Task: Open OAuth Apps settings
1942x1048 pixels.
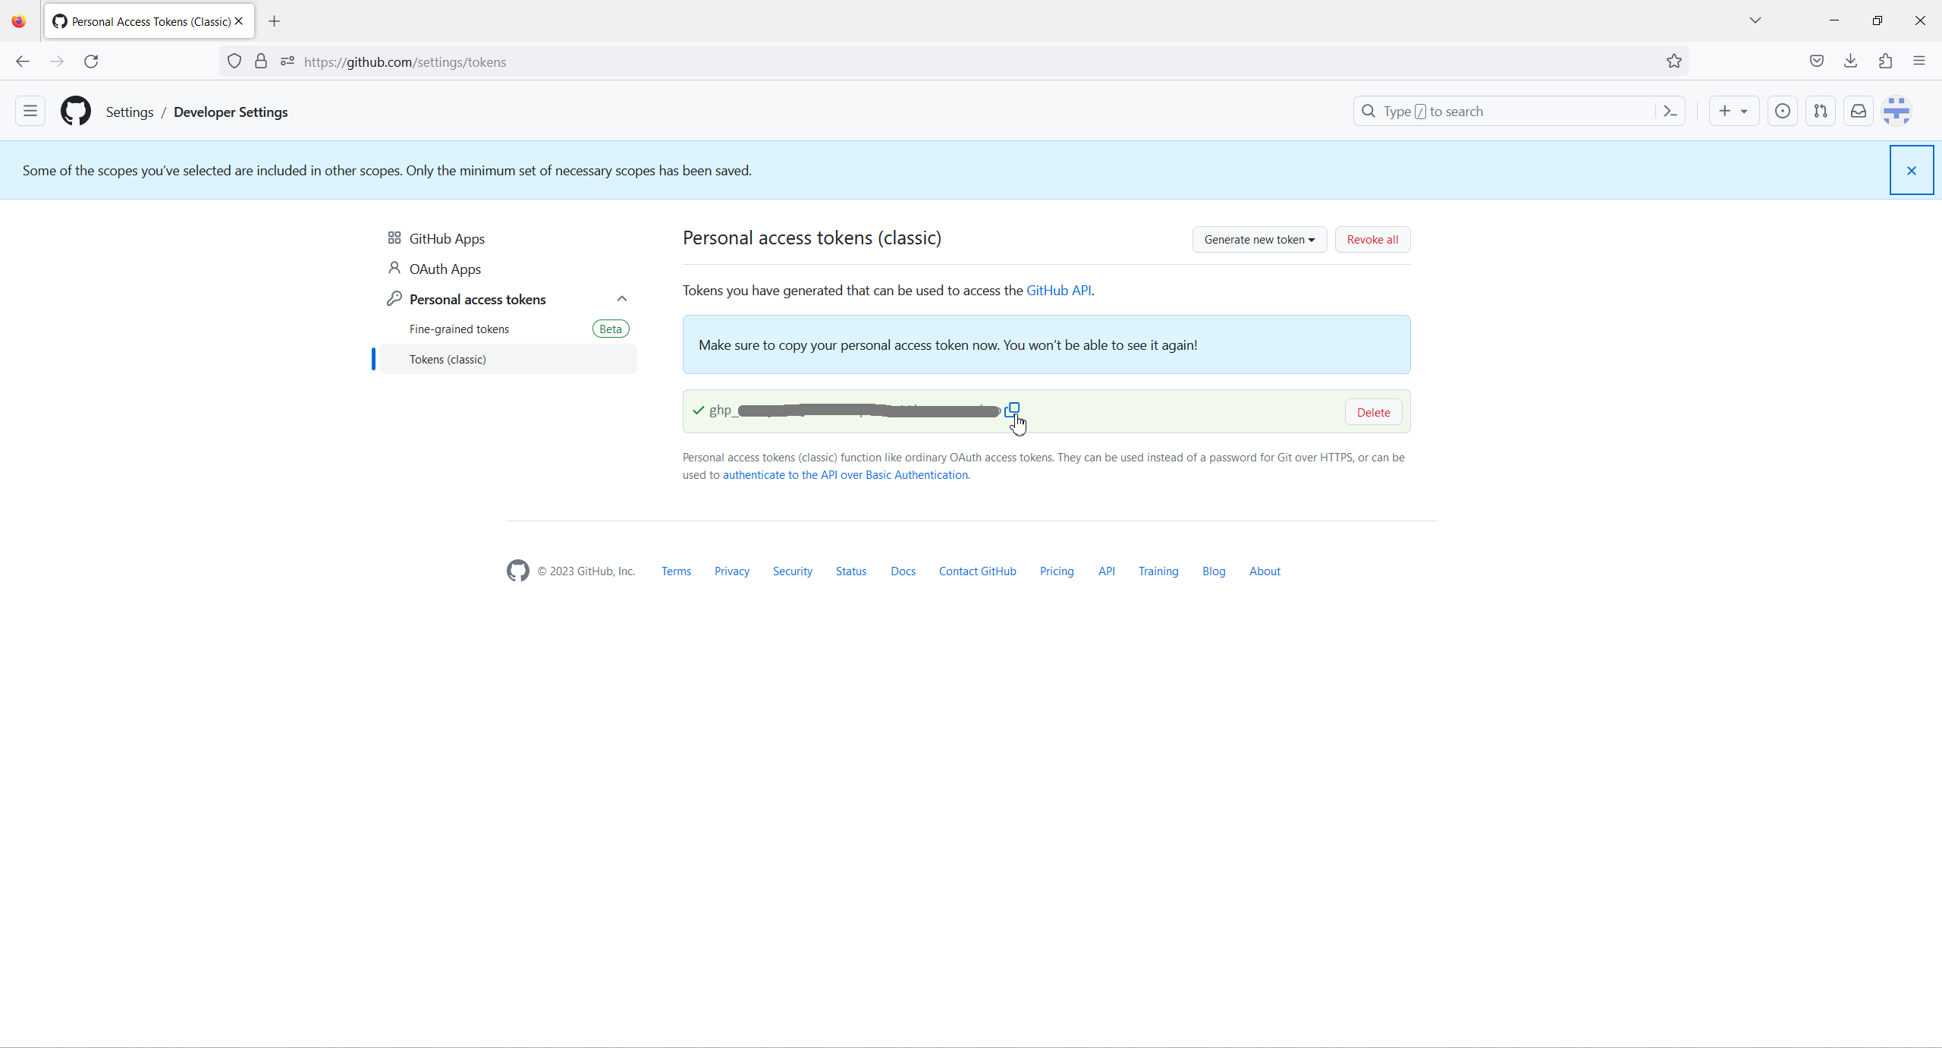Action: (445, 269)
